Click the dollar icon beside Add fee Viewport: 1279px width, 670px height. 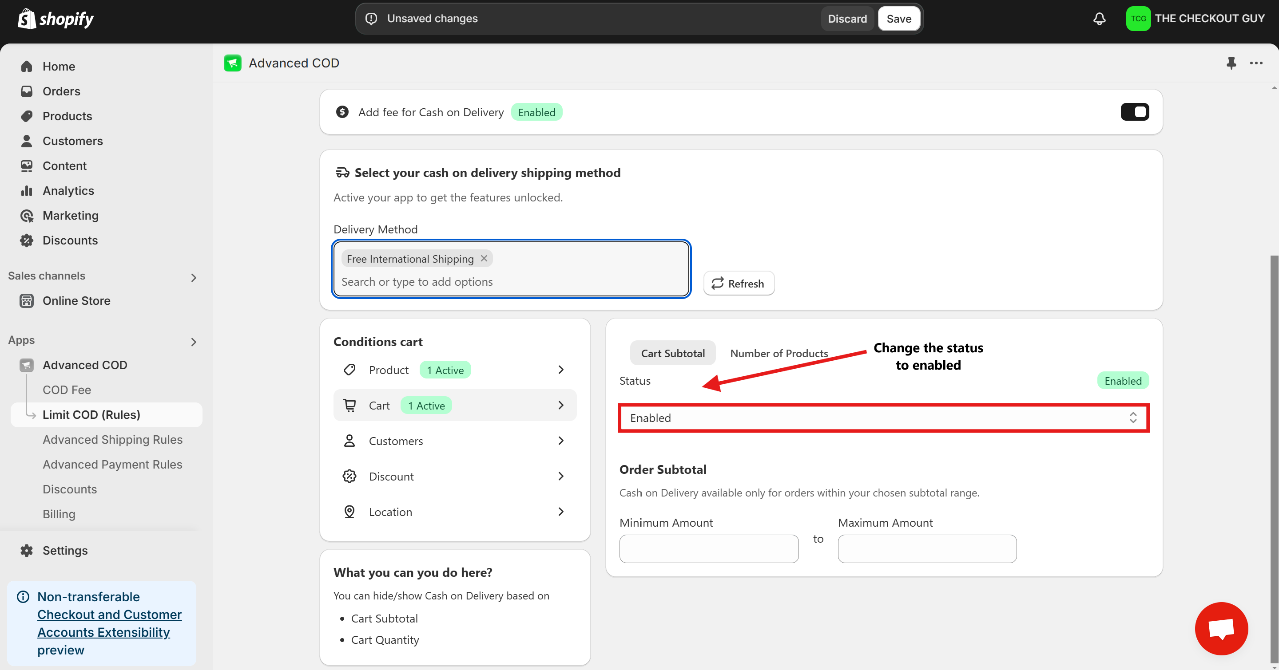[x=342, y=112]
